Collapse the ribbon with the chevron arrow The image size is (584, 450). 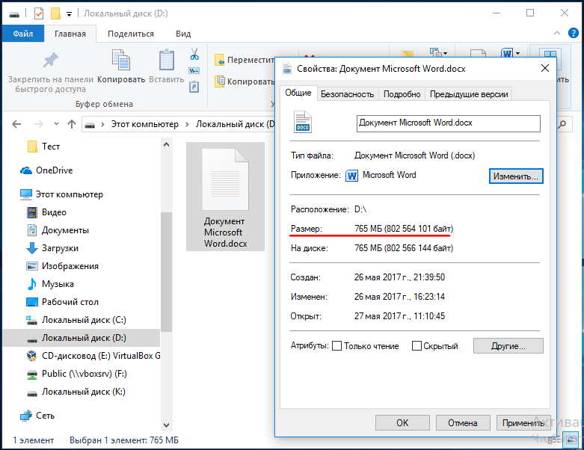557,33
